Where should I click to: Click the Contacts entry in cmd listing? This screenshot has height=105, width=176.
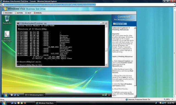[64, 36]
